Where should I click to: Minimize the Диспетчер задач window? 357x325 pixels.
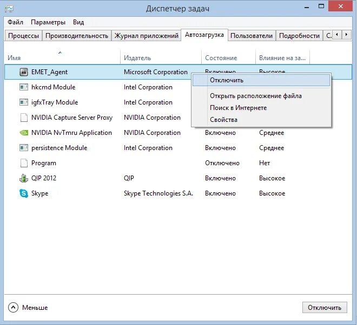point(307,7)
